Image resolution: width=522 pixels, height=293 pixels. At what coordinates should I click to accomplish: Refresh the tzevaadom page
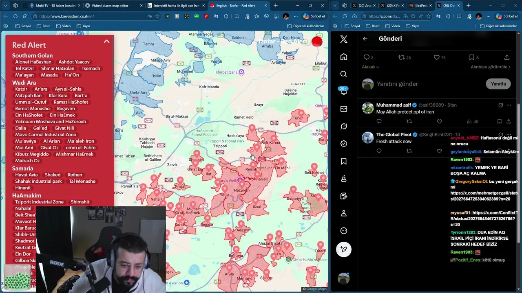15,16
